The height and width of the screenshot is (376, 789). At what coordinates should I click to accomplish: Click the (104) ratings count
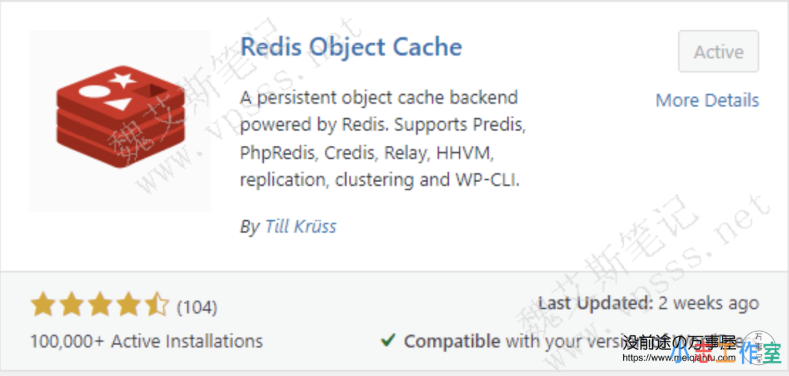pos(197,306)
